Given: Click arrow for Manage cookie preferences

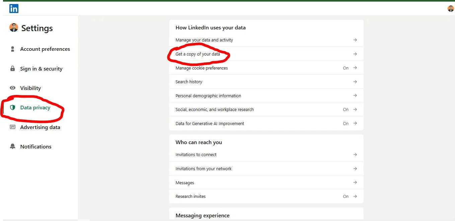Looking at the screenshot, I should click(x=355, y=68).
